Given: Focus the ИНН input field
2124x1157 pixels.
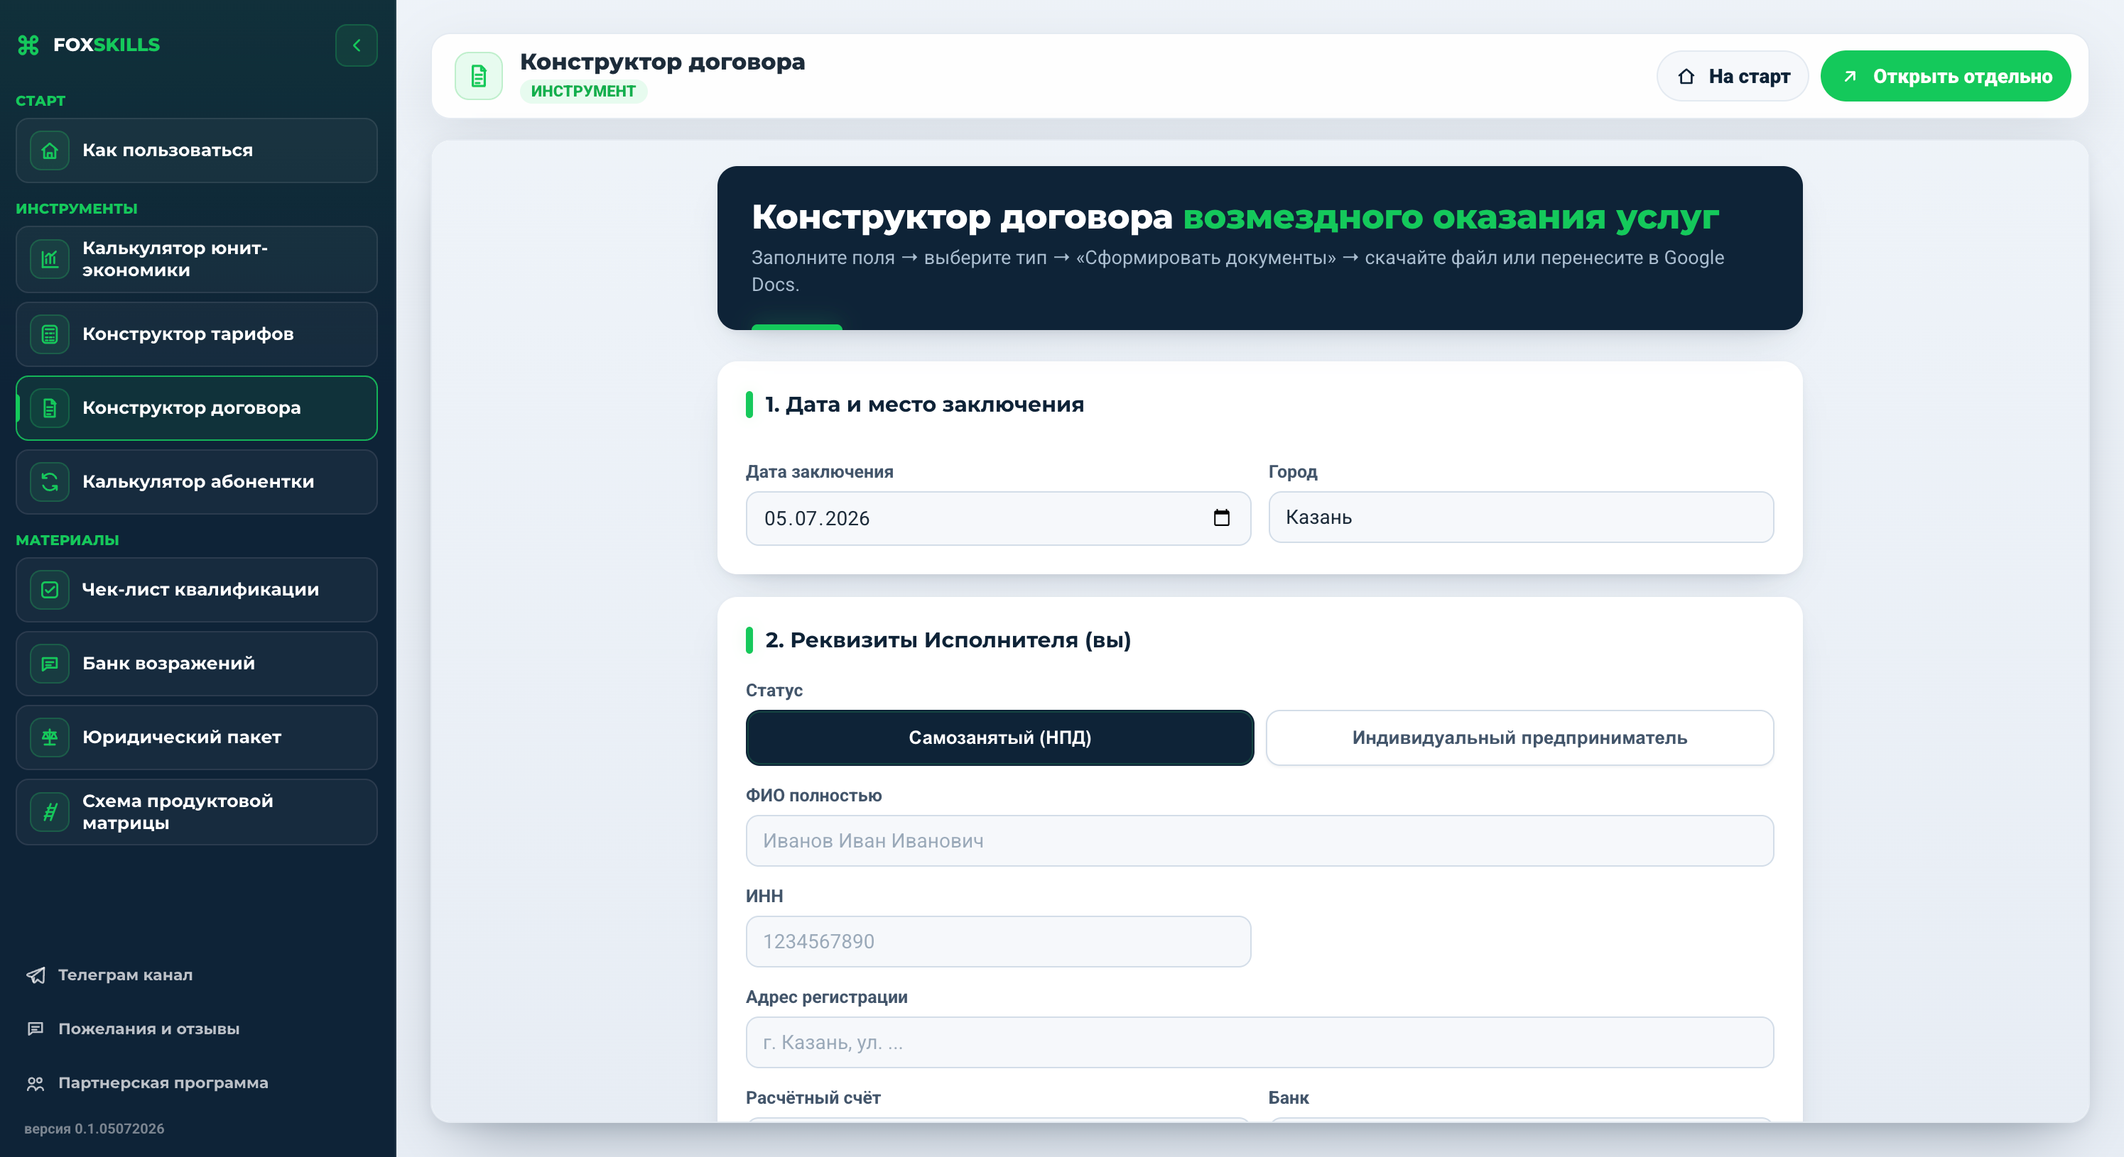Looking at the screenshot, I should (997, 941).
